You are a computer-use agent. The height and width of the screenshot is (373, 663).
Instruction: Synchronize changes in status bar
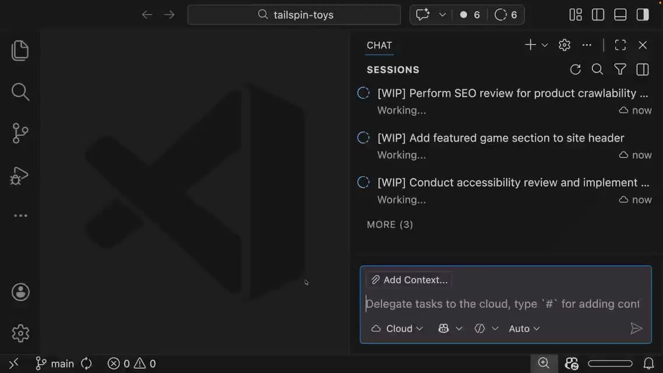[86, 363]
